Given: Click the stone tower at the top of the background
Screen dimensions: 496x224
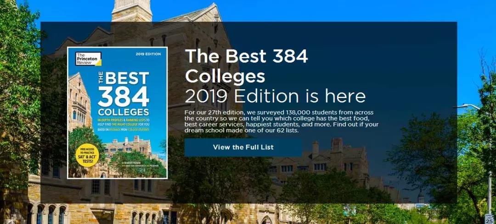Looking at the screenshot, I should coord(132,11).
